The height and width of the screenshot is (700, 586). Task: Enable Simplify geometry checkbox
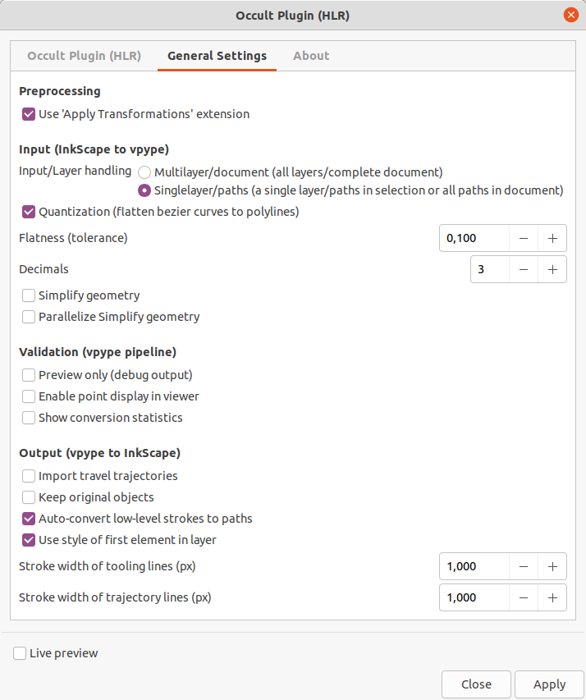click(29, 295)
